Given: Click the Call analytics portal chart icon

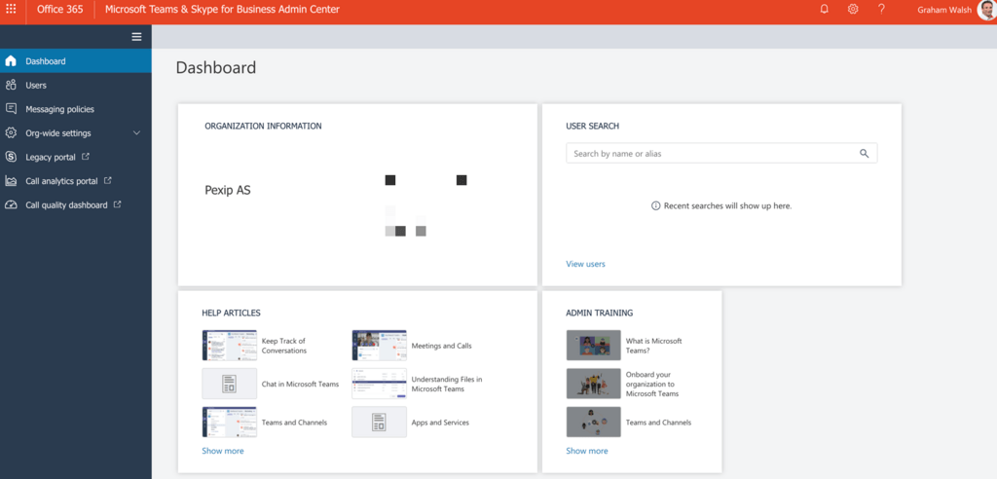Looking at the screenshot, I should tap(11, 181).
